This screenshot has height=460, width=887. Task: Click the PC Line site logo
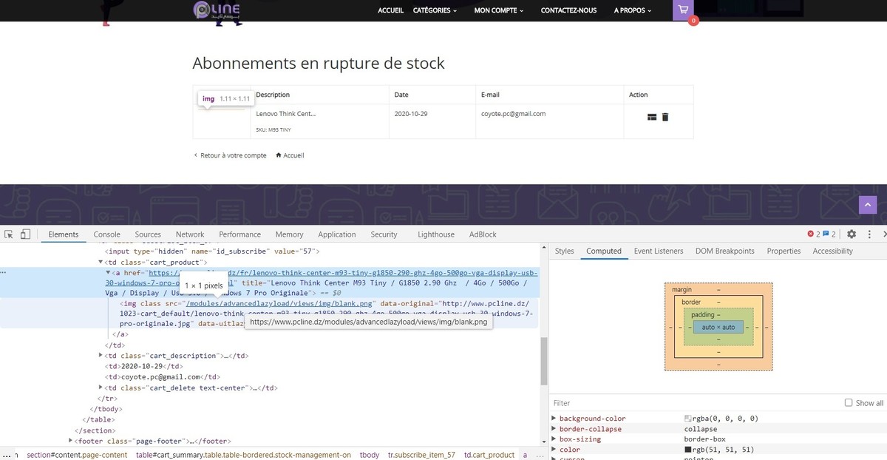(x=217, y=10)
